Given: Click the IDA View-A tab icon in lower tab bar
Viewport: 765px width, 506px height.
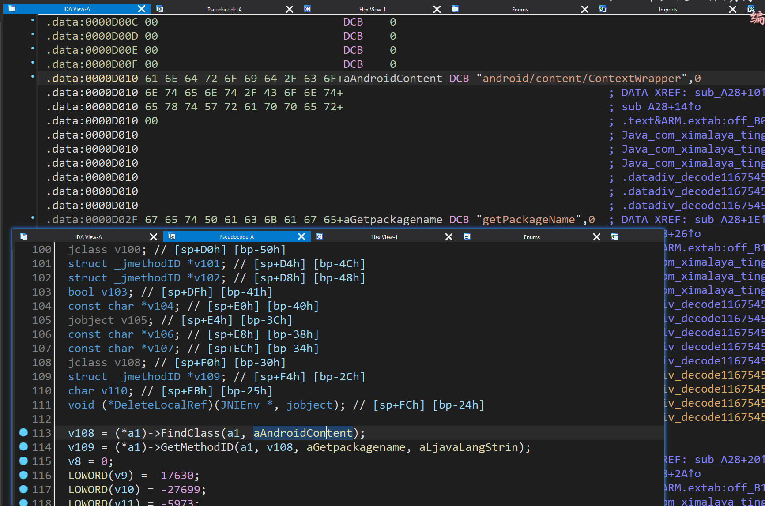Looking at the screenshot, I should point(24,236).
